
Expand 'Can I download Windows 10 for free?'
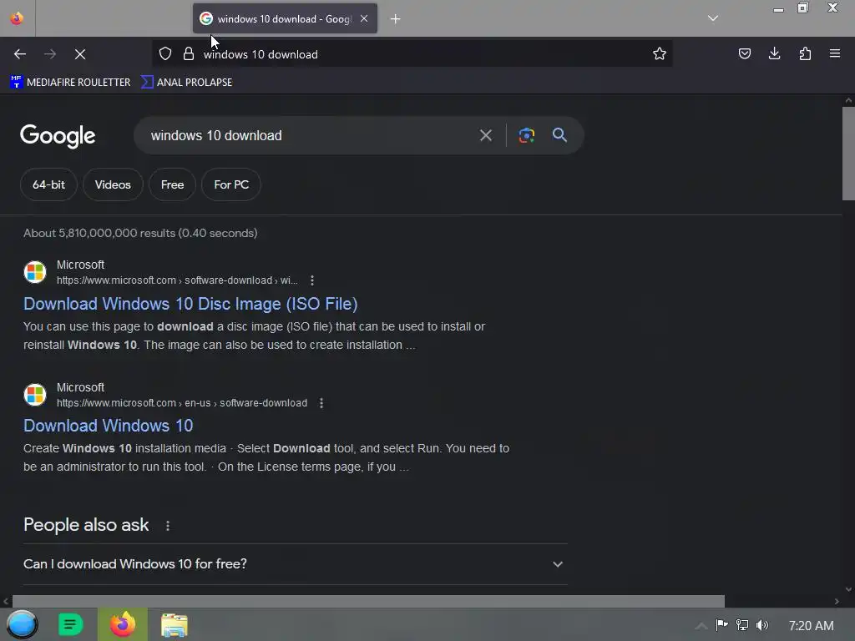(x=295, y=564)
